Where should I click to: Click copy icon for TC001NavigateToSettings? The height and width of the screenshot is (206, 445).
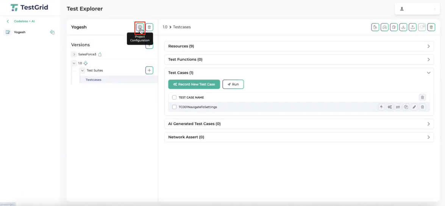(406, 107)
